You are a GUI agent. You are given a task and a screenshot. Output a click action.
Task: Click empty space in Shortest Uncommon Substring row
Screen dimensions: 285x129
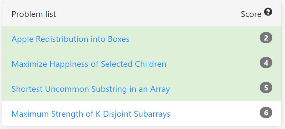click(x=215, y=88)
